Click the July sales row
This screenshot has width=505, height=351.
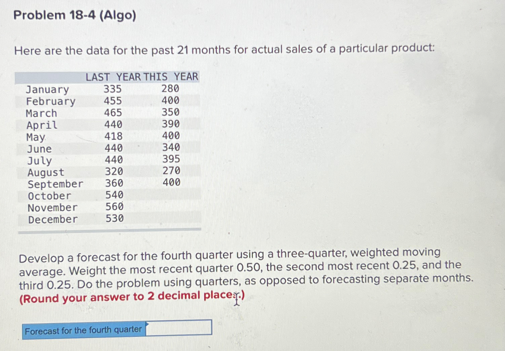click(x=39, y=160)
